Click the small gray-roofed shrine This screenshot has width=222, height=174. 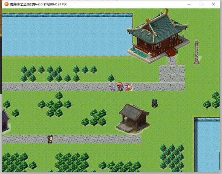(x=133, y=119)
